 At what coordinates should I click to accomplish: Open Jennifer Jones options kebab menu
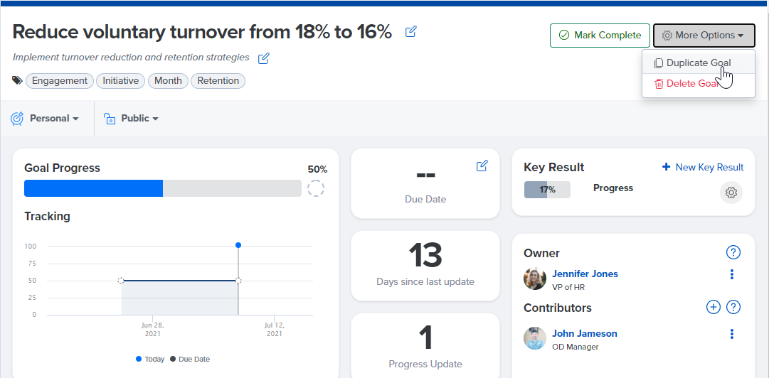(732, 274)
